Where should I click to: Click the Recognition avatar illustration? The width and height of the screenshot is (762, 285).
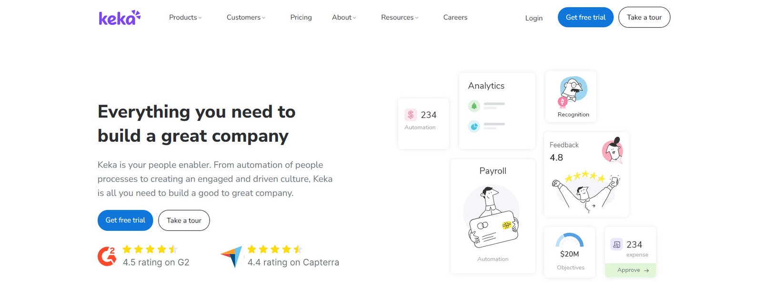click(x=574, y=89)
